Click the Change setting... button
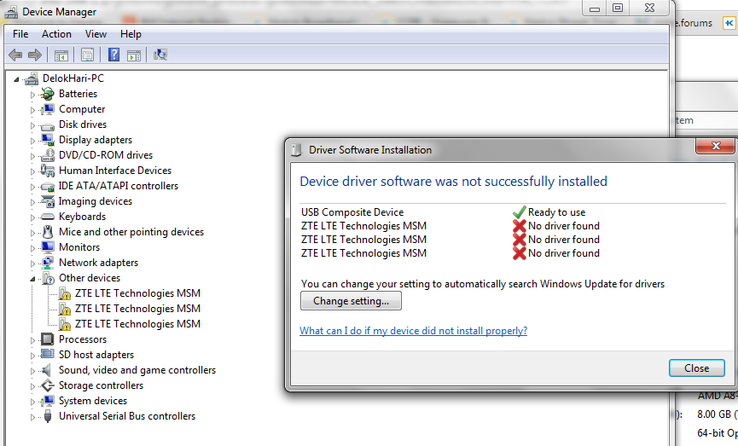738x446 pixels. point(352,301)
